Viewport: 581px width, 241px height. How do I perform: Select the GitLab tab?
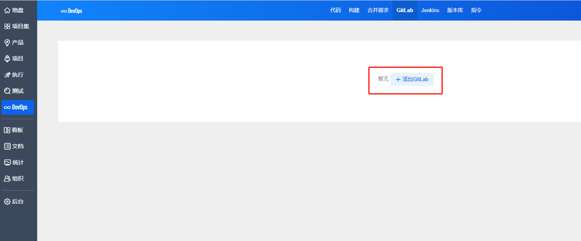click(405, 10)
